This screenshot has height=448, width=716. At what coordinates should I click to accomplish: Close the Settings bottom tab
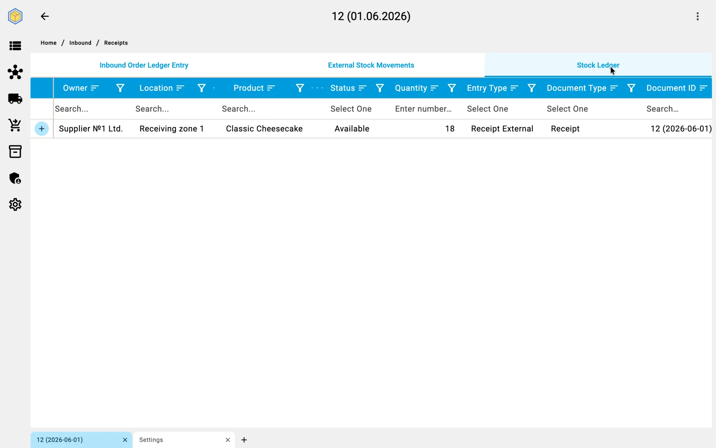pyautogui.click(x=227, y=440)
